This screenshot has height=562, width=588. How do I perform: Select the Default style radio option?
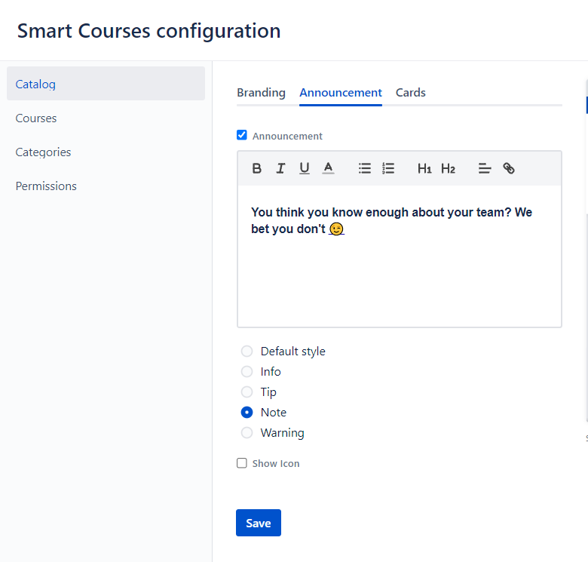tap(247, 352)
